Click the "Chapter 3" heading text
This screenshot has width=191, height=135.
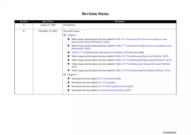pos(72,35)
